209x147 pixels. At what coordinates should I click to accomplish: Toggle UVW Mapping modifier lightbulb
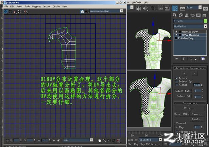176,35
